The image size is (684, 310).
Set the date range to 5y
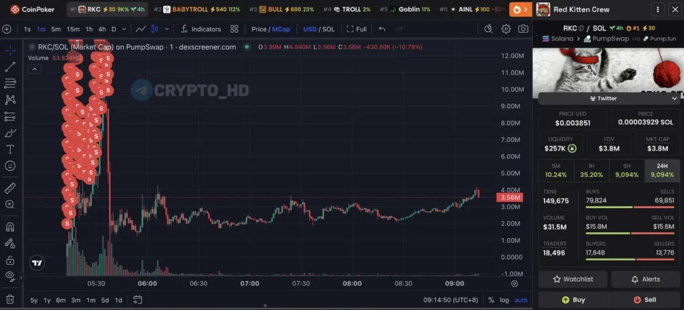[33, 300]
